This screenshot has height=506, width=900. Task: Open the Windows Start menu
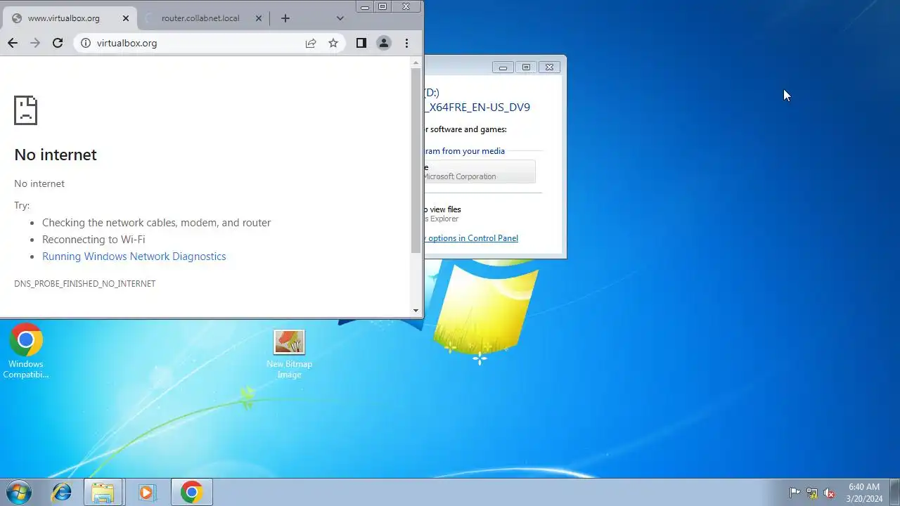point(18,492)
